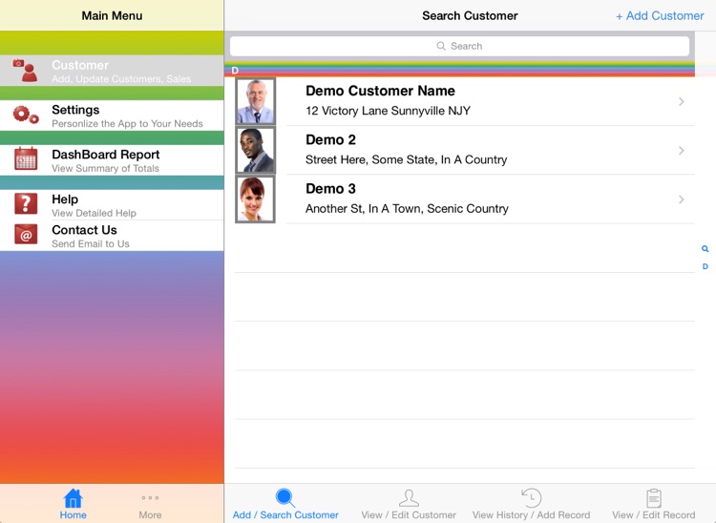
Task: Click address 'Another St, In A Town, Scenic Country'
Action: (407, 209)
